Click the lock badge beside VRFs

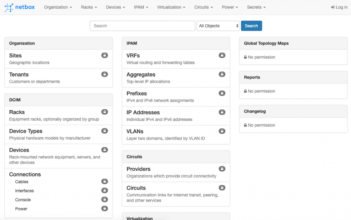click(x=222, y=55)
